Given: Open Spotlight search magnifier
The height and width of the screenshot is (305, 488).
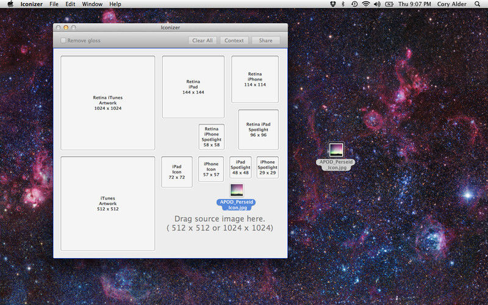Looking at the screenshot, I should click(478, 4).
